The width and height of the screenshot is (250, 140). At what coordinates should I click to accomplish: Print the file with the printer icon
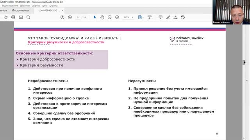click(x=13, y=17)
